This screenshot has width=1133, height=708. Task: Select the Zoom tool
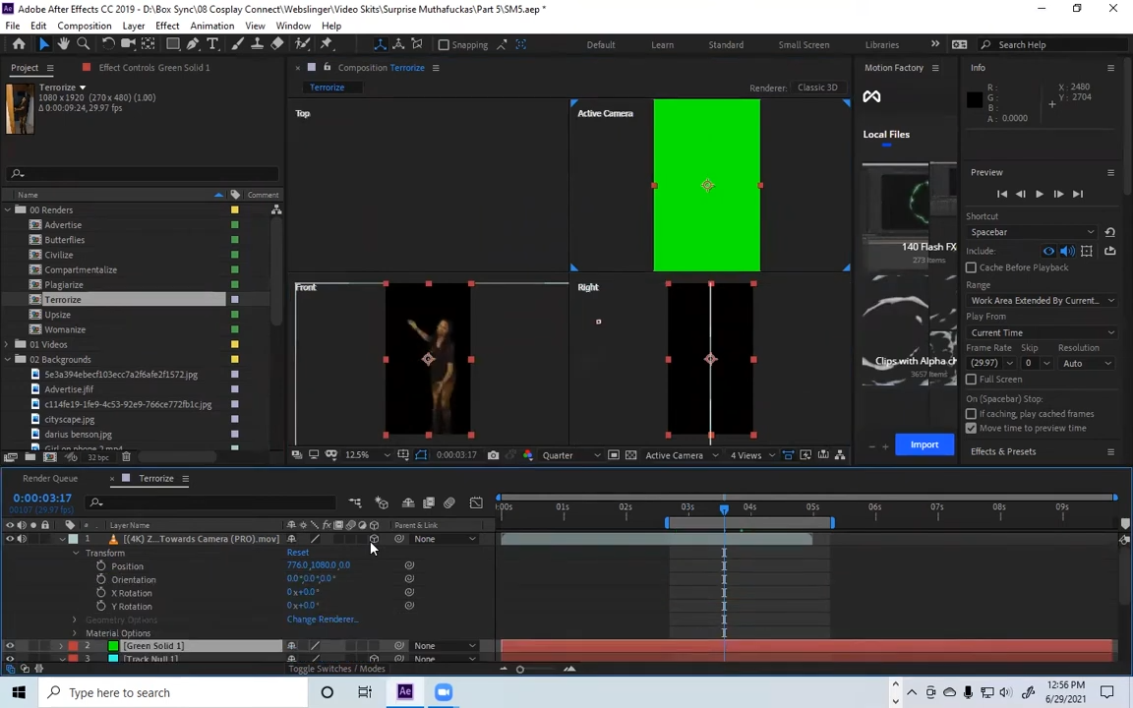tap(84, 44)
